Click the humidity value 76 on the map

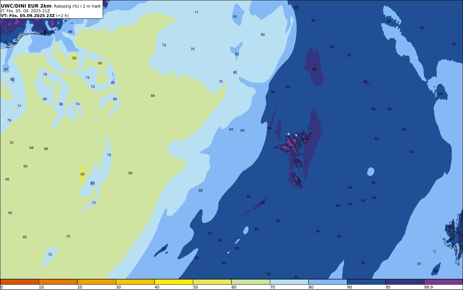point(192,49)
